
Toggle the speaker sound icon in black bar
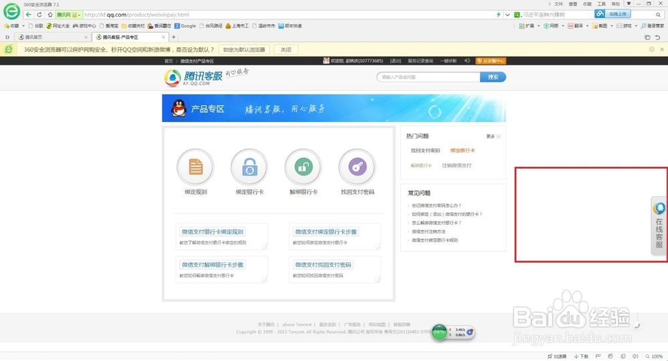point(467,61)
